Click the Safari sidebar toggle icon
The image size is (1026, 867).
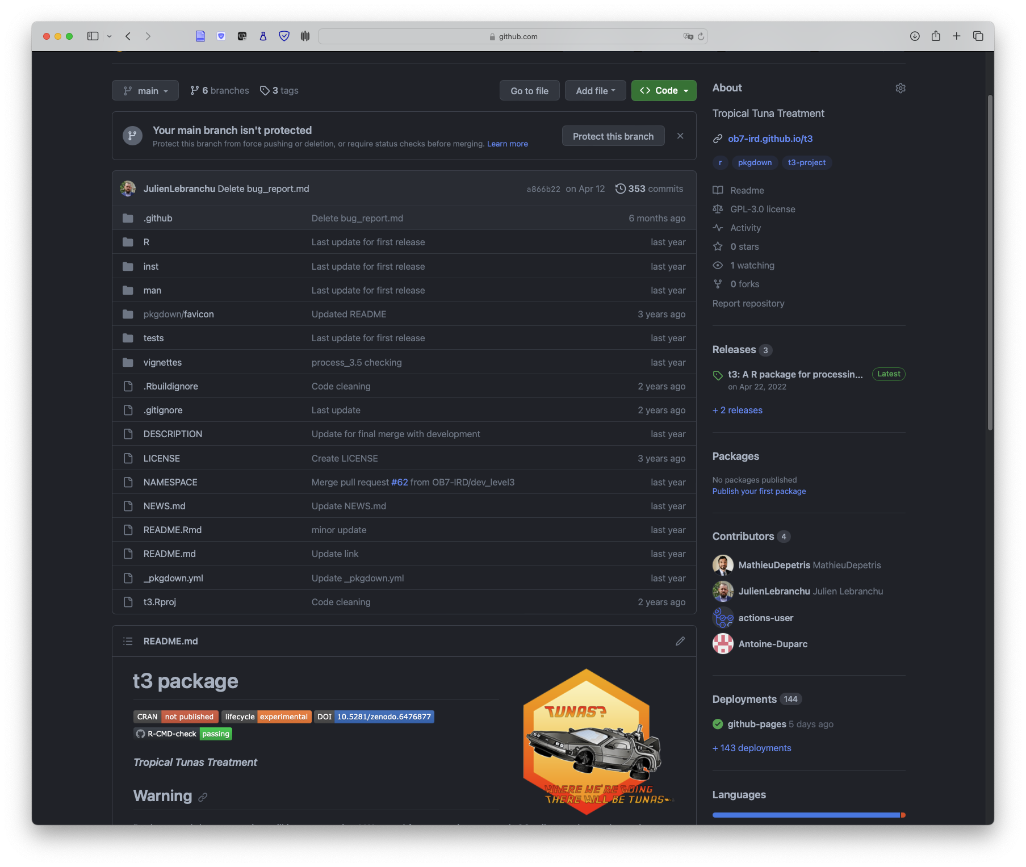pos(93,36)
